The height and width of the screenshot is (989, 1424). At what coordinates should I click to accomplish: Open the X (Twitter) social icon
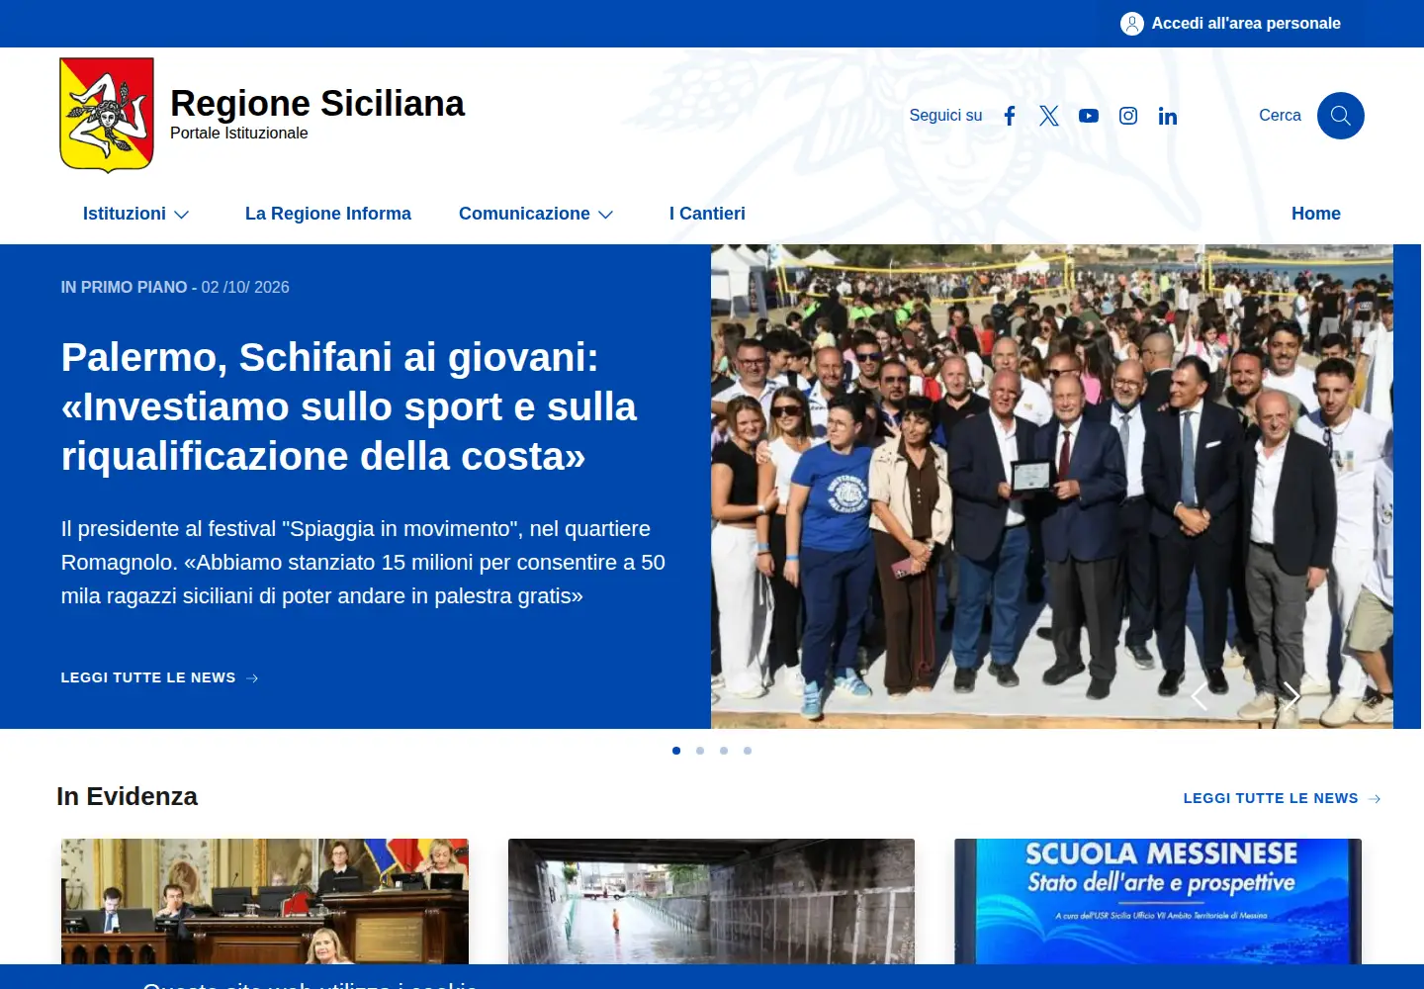pyautogui.click(x=1049, y=116)
